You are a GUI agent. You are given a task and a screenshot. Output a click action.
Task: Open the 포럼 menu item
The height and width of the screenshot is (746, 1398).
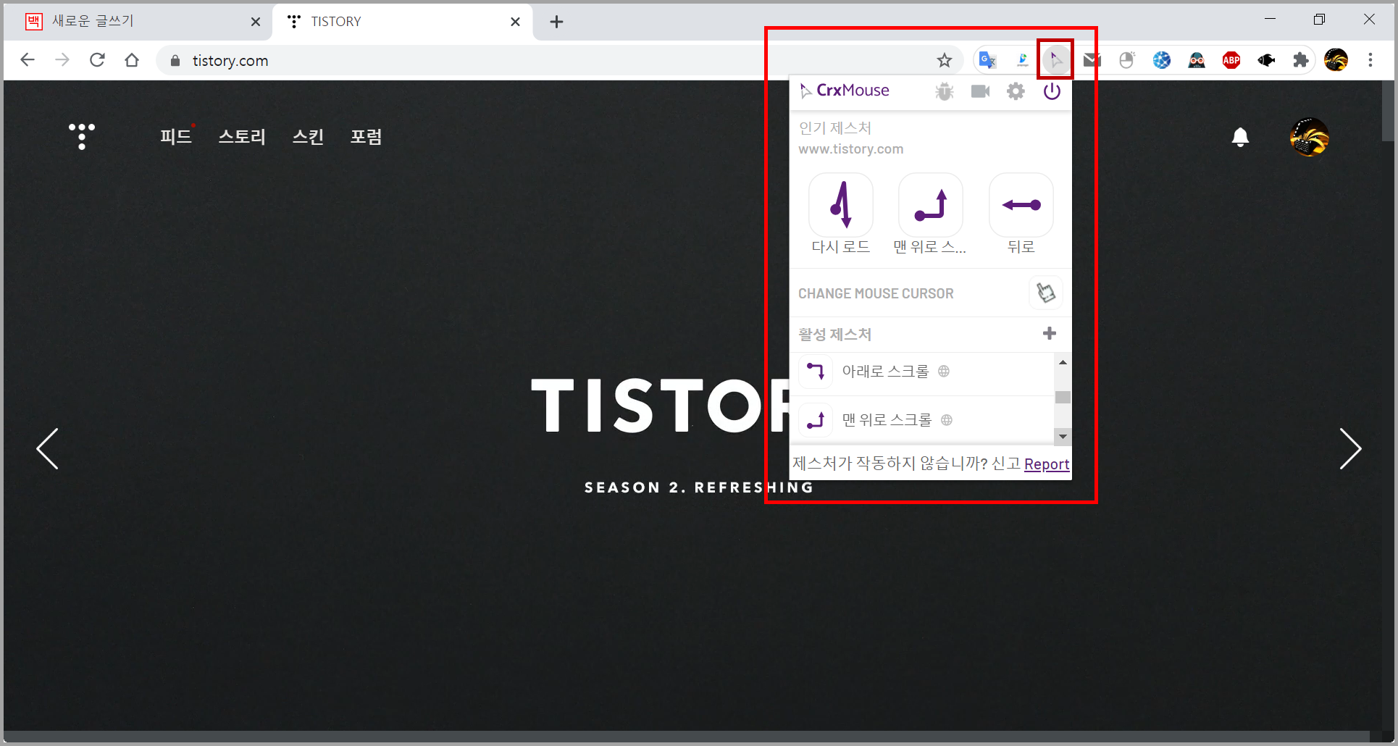coord(366,136)
